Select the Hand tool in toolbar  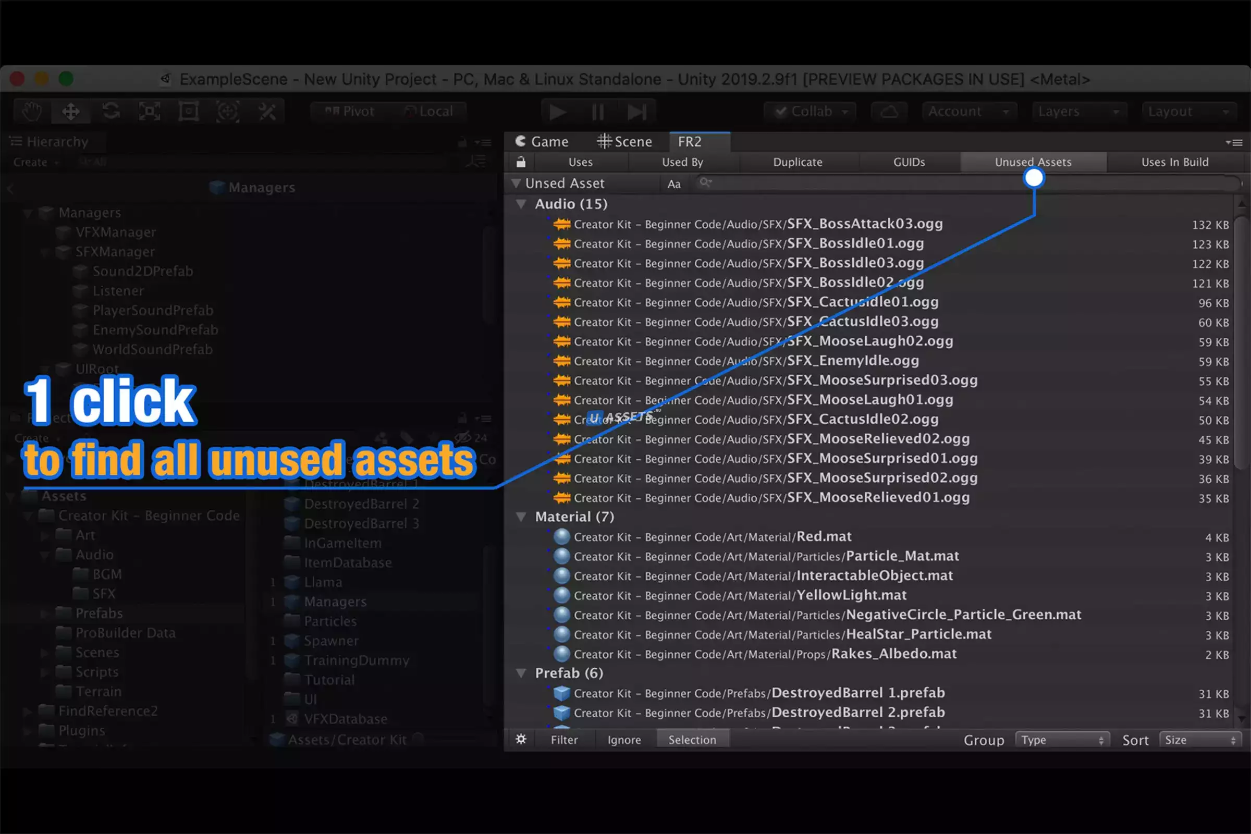tap(32, 112)
